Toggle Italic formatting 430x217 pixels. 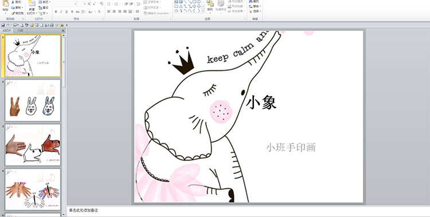click(61, 12)
